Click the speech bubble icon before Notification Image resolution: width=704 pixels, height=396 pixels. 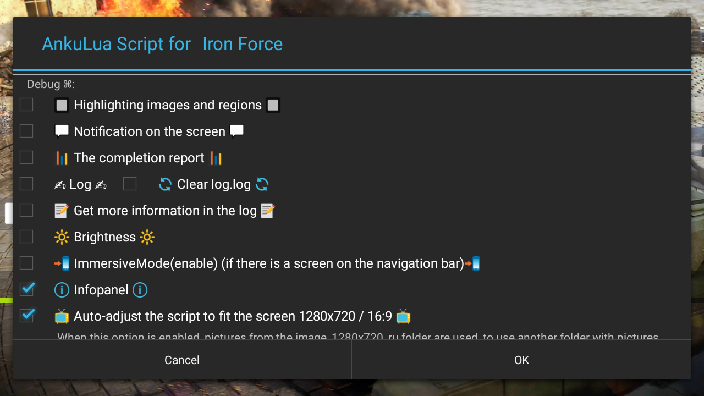62,131
